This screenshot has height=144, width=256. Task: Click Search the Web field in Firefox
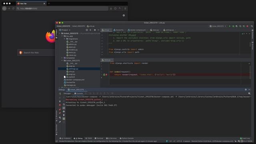(36, 52)
